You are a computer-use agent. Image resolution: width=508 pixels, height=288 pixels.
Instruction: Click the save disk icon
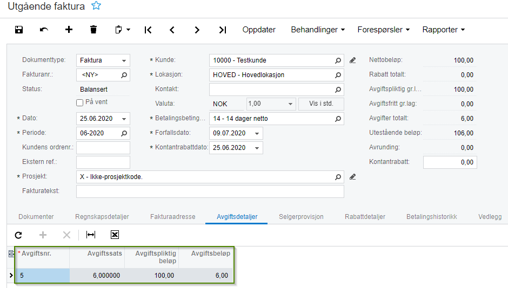pyautogui.click(x=19, y=30)
